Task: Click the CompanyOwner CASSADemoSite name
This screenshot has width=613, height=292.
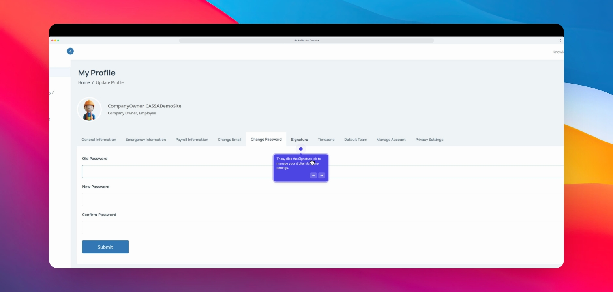Action: (x=144, y=106)
